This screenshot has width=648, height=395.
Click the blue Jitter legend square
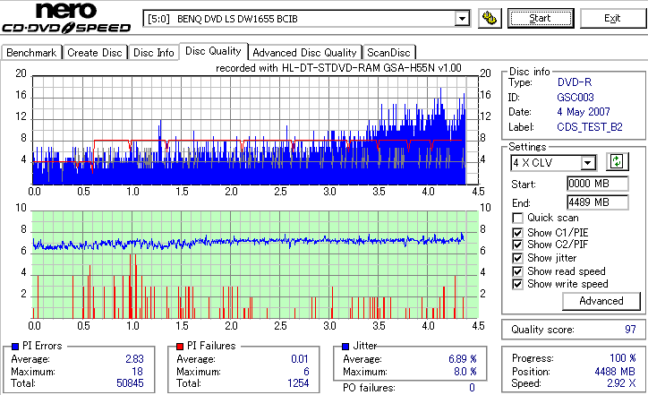[345, 347]
